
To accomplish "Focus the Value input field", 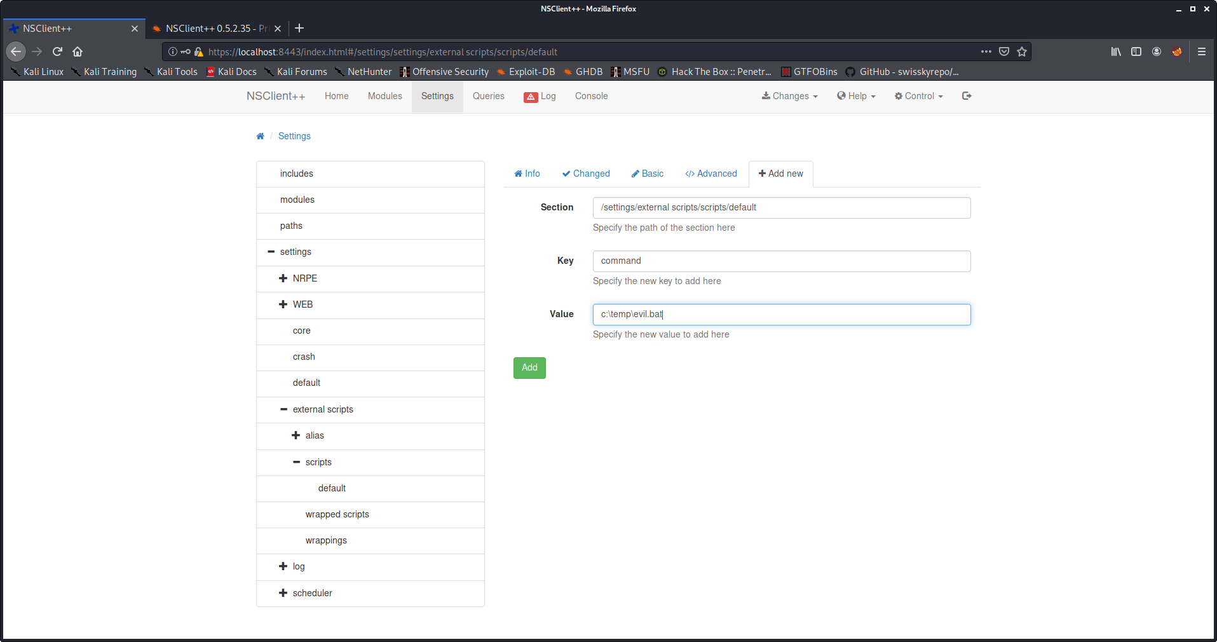I will pos(782,315).
